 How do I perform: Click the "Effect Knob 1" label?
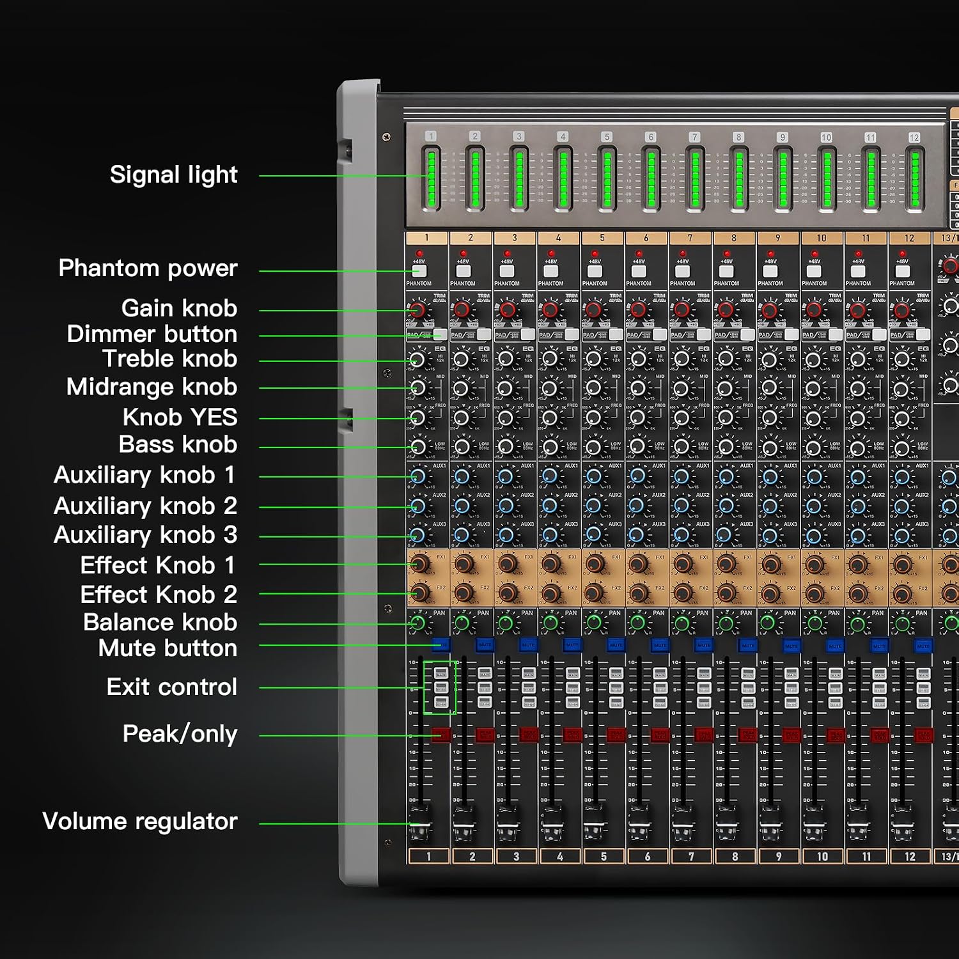pyautogui.click(x=157, y=565)
